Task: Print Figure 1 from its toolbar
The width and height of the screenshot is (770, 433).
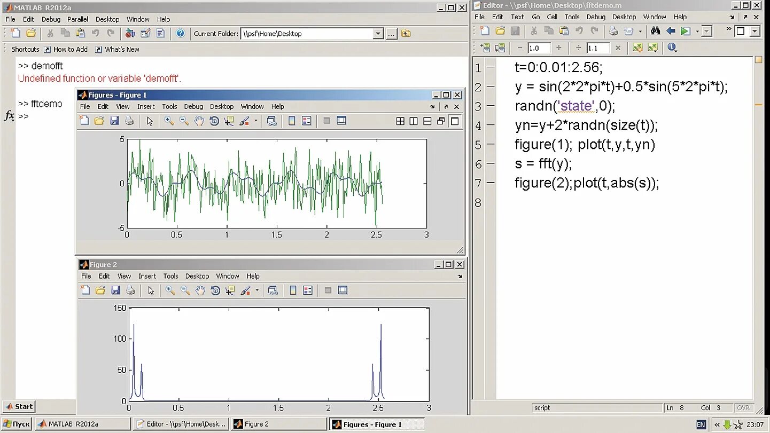Action: 129,121
